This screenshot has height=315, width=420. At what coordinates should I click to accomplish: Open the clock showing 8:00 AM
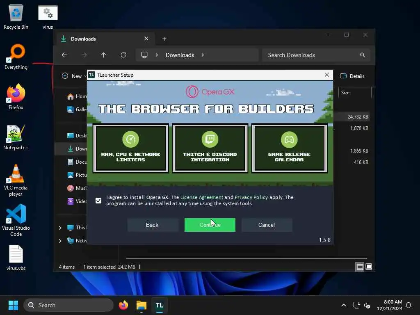389,305
